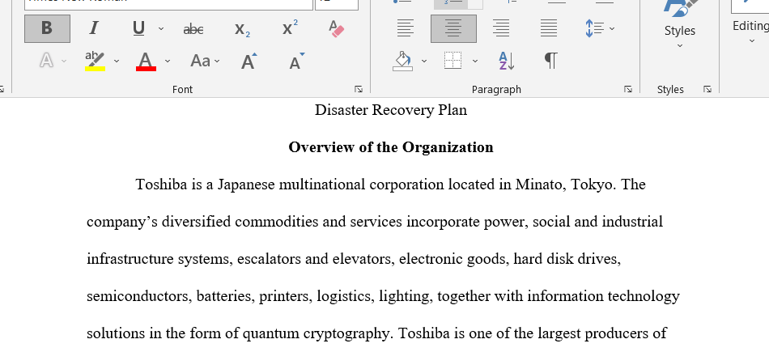Open Font dialog launcher
Image resolution: width=769 pixels, height=352 pixels.
click(x=359, y=89)
